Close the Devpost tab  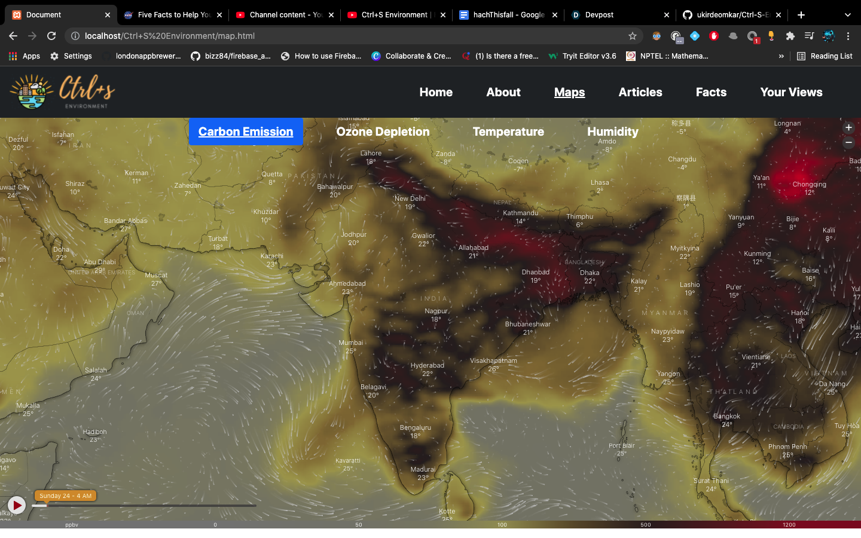(x=667, y=15)
